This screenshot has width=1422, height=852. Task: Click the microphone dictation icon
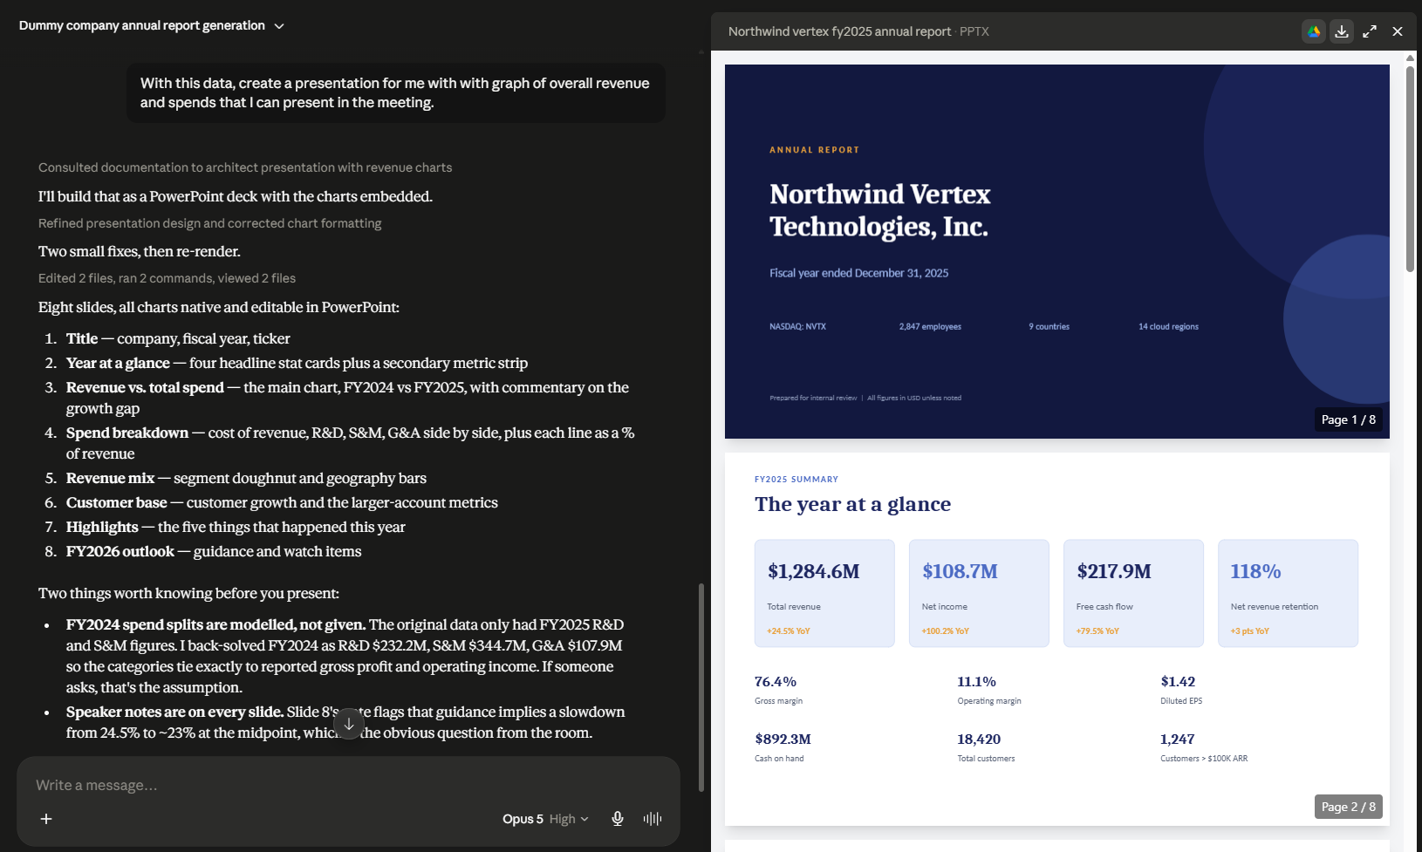click(x=618, y=819)
